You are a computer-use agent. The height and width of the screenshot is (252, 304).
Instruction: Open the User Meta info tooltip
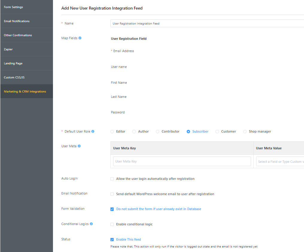[79, 146]
